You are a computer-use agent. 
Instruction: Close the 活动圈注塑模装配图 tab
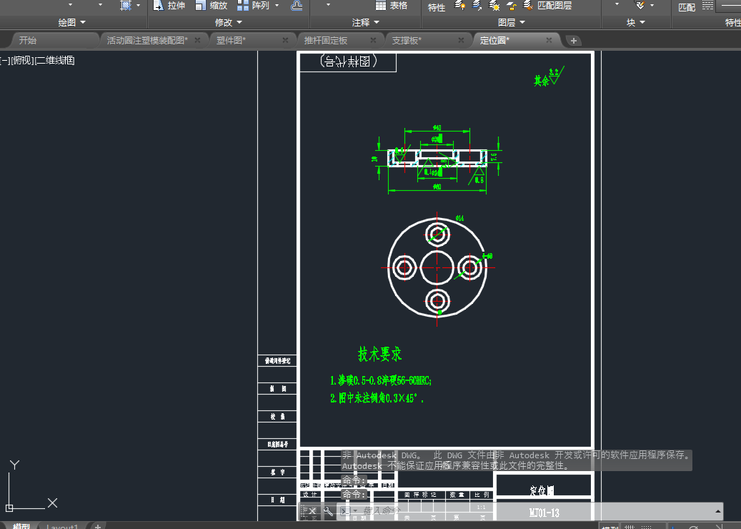[197, 40]
